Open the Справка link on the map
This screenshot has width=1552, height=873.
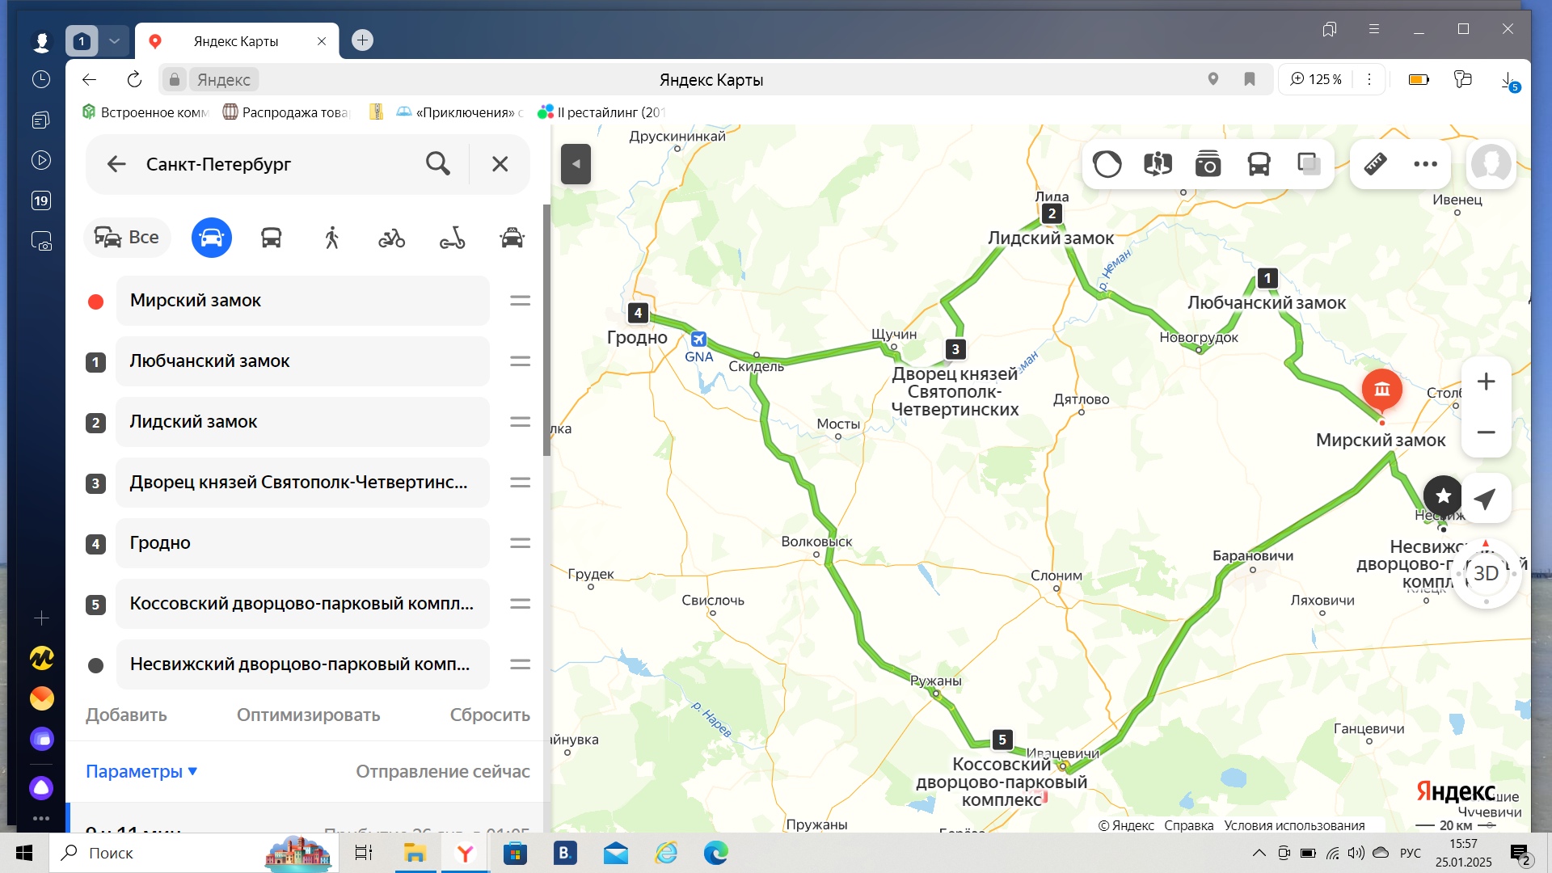(x=1188, y=825)
